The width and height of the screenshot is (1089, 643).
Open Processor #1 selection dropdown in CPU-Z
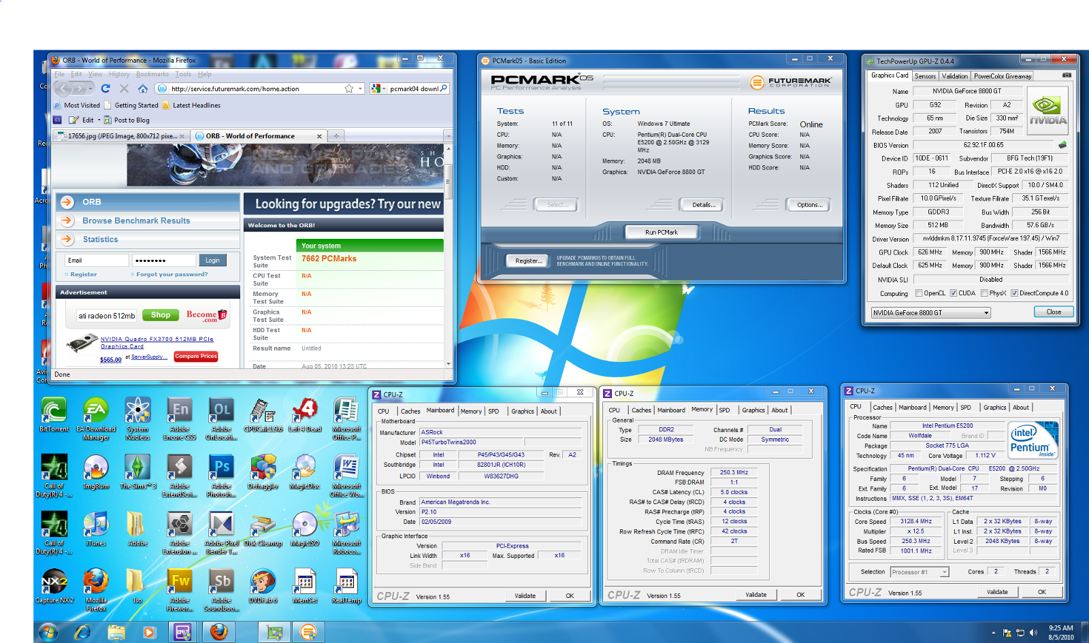(x=945, y=572)
